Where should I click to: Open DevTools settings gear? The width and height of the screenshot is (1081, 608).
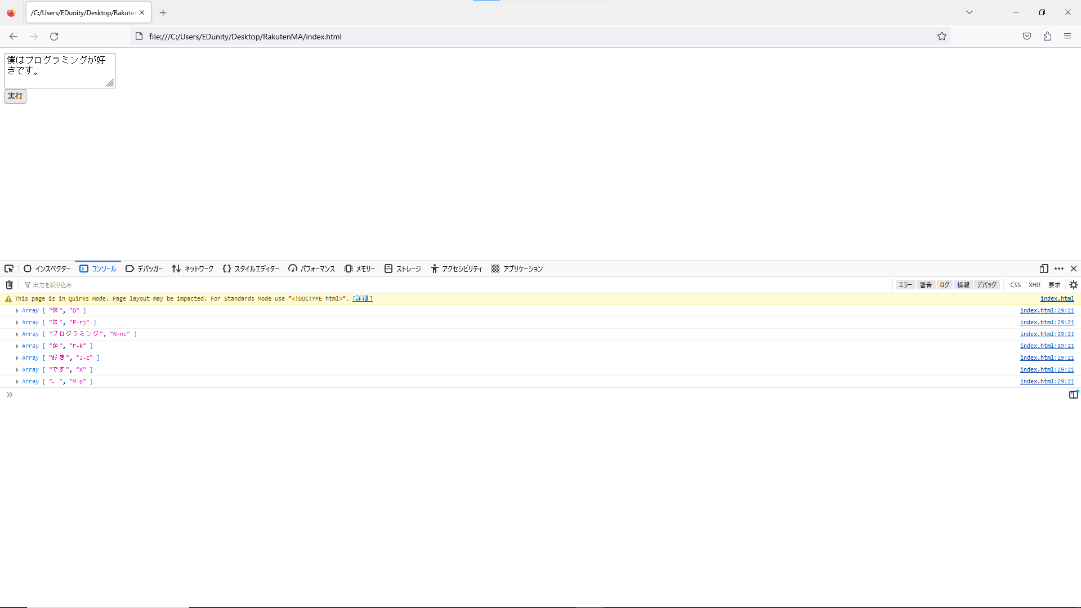click(1074, 285)
